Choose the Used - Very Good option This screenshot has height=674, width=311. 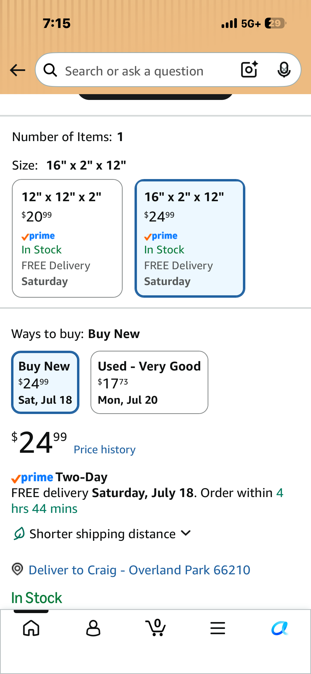[x=149, y=382]
